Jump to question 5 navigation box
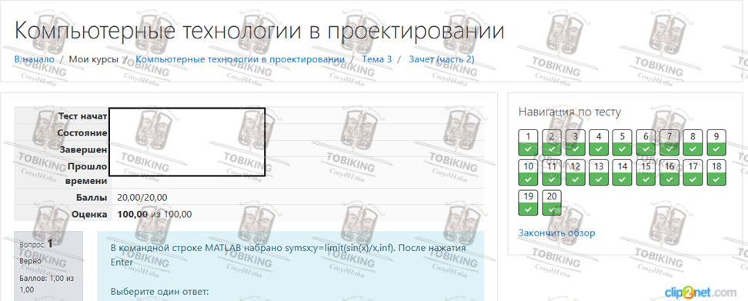Screen dimensions: 748x301 click(622, 142)
